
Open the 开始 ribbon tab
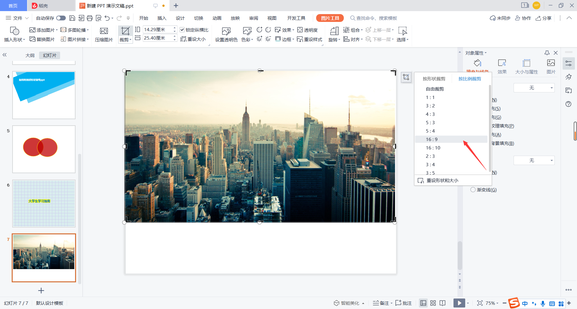144,18
